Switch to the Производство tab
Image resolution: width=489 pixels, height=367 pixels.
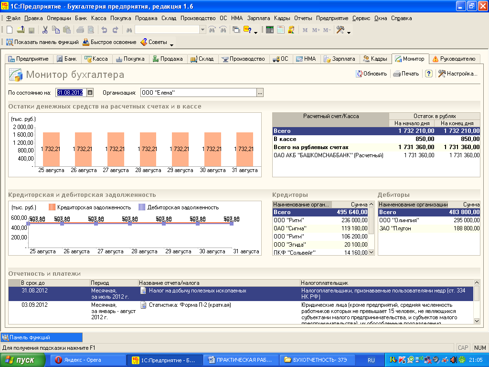[243, 59]
